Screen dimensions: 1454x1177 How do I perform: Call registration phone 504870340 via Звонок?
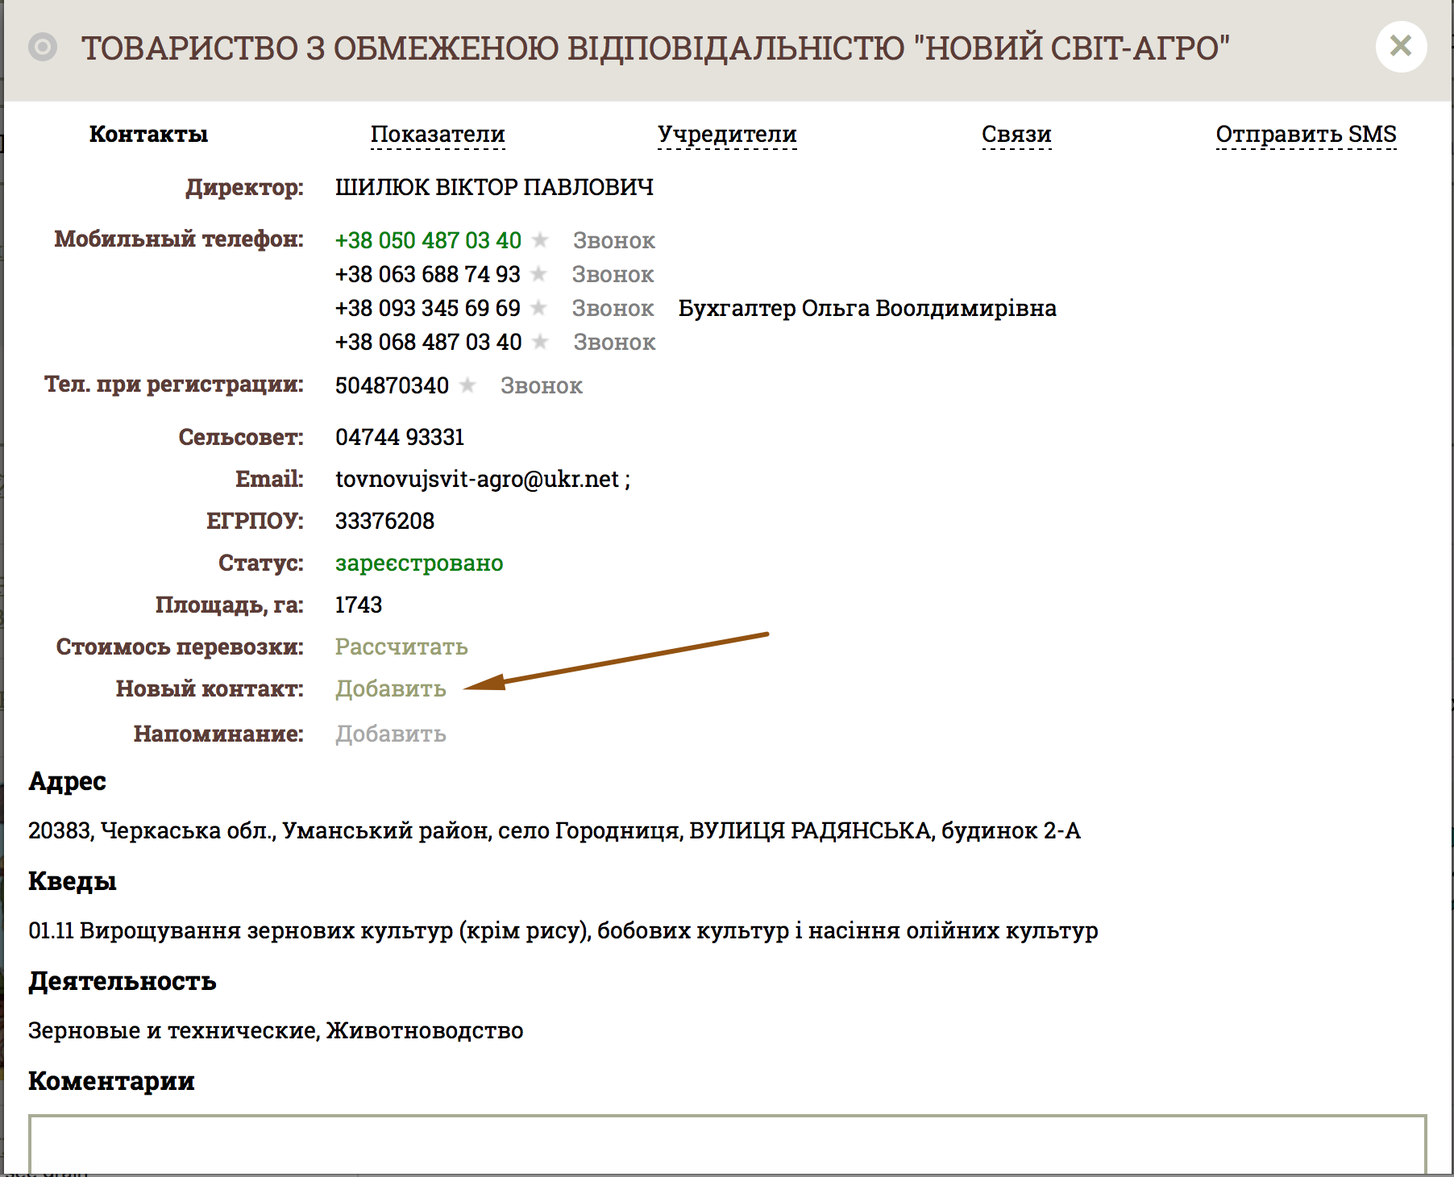[x=542, y=385]
